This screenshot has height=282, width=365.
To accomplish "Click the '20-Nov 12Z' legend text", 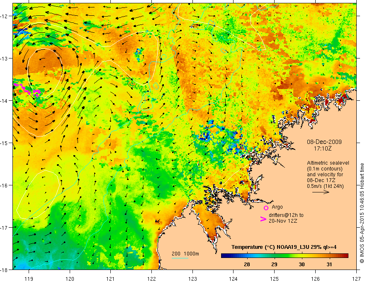I will tap(283, 221).
